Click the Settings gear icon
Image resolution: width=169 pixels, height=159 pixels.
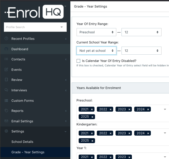6,131
